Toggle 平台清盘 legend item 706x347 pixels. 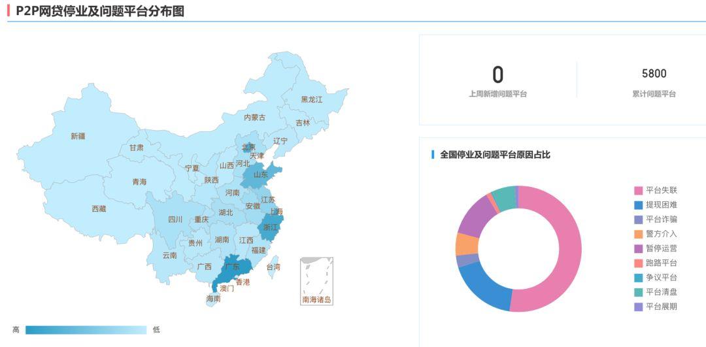point(656,291)
